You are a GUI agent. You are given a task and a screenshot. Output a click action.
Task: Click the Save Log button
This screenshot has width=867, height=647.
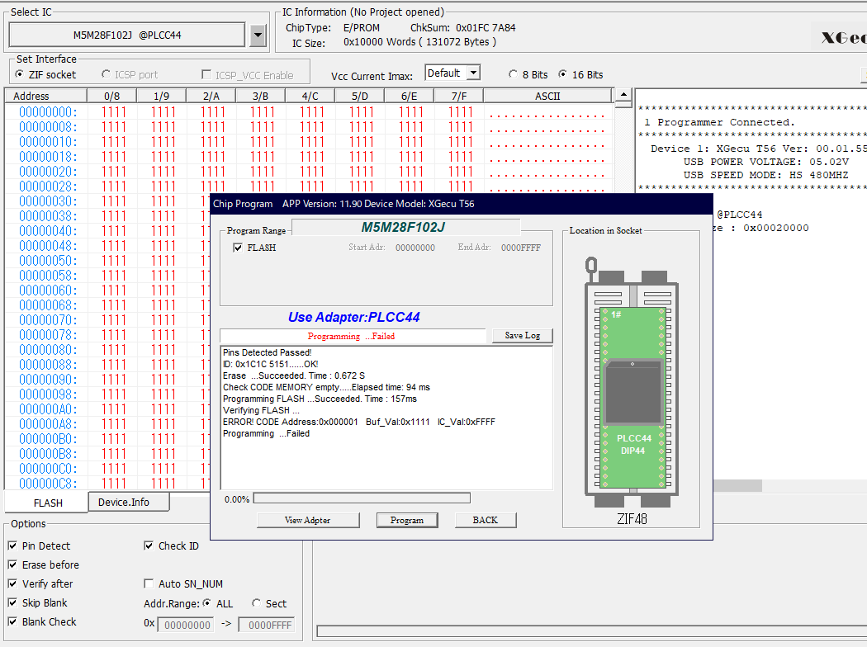(522, 336)
